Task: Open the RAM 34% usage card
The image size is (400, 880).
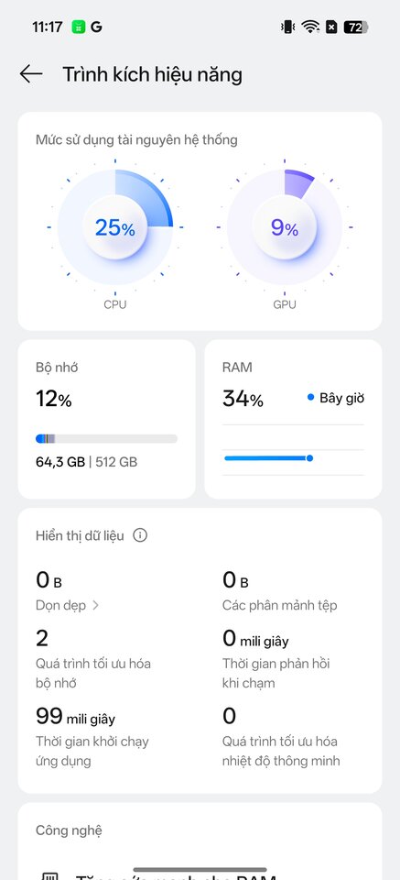Action: 293,419
